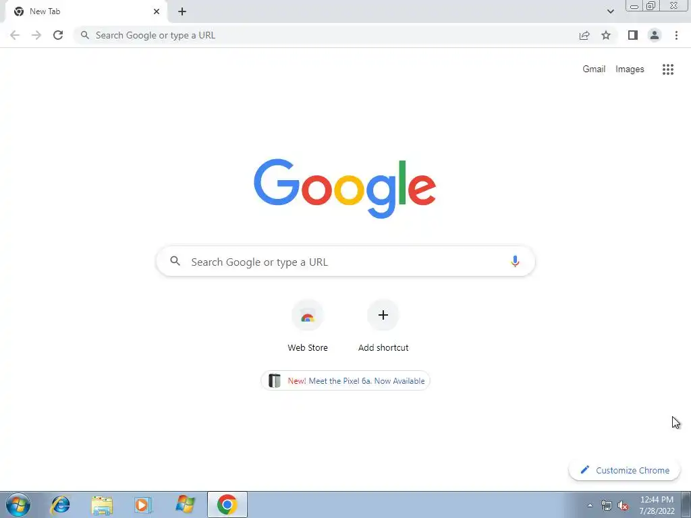Show hidden tray icons arrow
Viewport: 691px width, 518px height.
tap(590, 505)
